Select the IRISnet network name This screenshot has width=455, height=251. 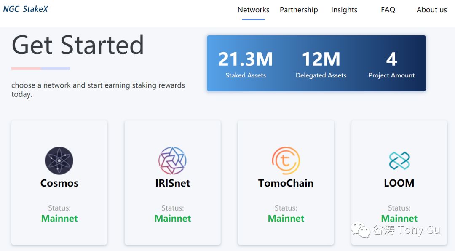[172, 183]
